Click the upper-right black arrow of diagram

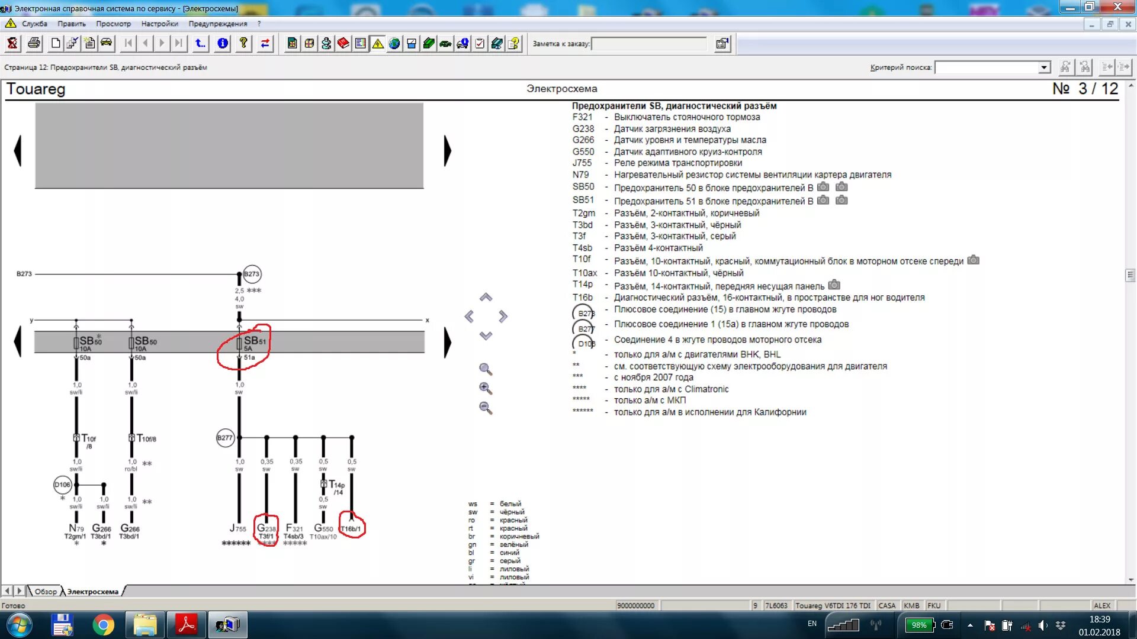coord(448,151)
